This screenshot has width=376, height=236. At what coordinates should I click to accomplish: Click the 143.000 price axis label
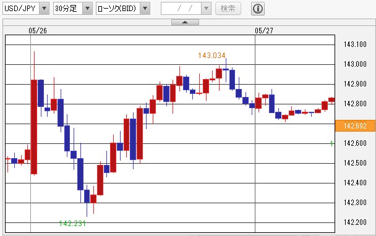tap(355, 64)
